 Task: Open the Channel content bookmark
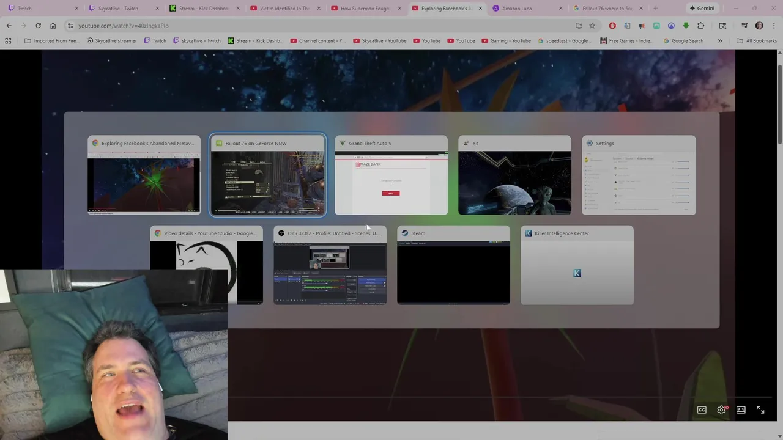click(317, 41)
